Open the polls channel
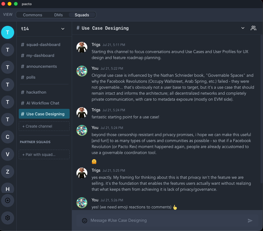This screenshot has height=231, width=263. [44, 77]
